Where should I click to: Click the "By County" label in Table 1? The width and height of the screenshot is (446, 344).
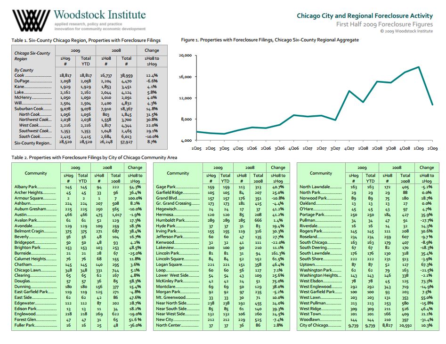tap(24, 70)
